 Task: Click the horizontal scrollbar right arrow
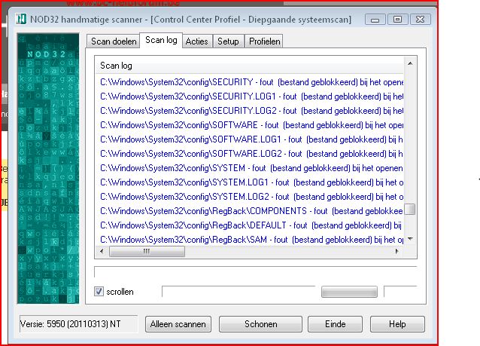tap(397, 252)
